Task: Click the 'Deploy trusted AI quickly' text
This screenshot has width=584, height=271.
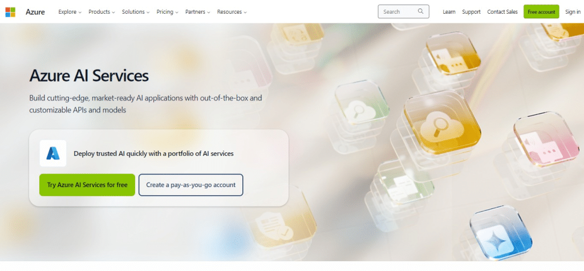Action: pyautogui.click(x=153, y=153)
